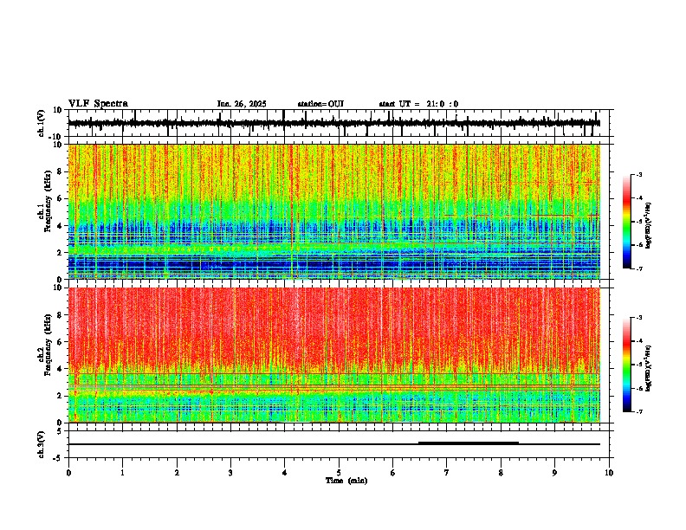The width and height of the screenshot is (686, 530).
Task: Click the '-5' tick on ch.3 voltage axis
Action: (58, 458)
